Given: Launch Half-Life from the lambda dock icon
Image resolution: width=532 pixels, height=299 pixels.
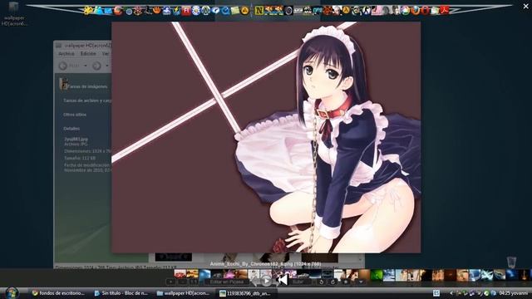Looking at the screenshot, I should click(346, 11).
